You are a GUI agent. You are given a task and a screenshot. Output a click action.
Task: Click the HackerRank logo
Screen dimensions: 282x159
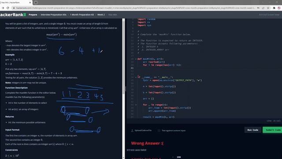click(13, 15)
